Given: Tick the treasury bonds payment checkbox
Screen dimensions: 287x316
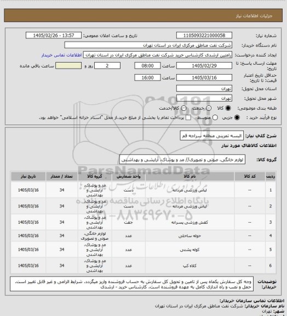Looking at the screenshot, I should 188,117.
